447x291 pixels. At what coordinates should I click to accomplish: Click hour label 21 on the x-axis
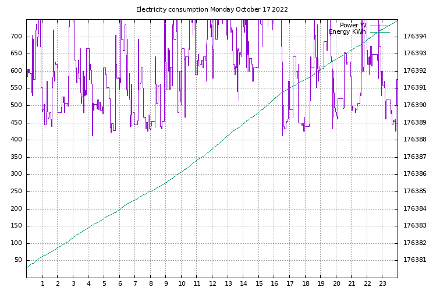click(352, 284)
